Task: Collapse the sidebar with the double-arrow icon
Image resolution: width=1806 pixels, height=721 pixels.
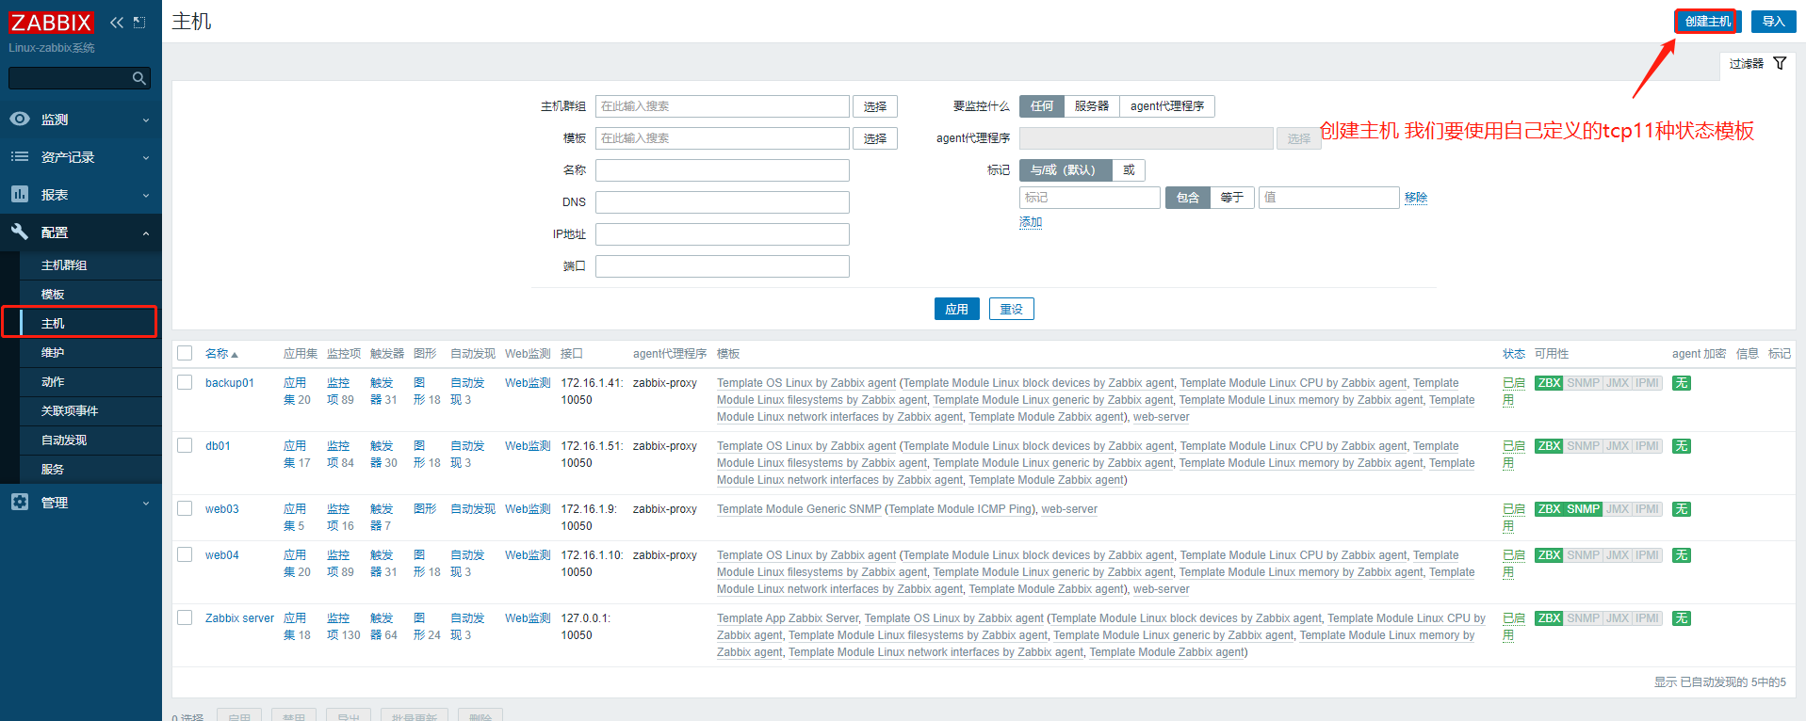Action: (117, 22)
